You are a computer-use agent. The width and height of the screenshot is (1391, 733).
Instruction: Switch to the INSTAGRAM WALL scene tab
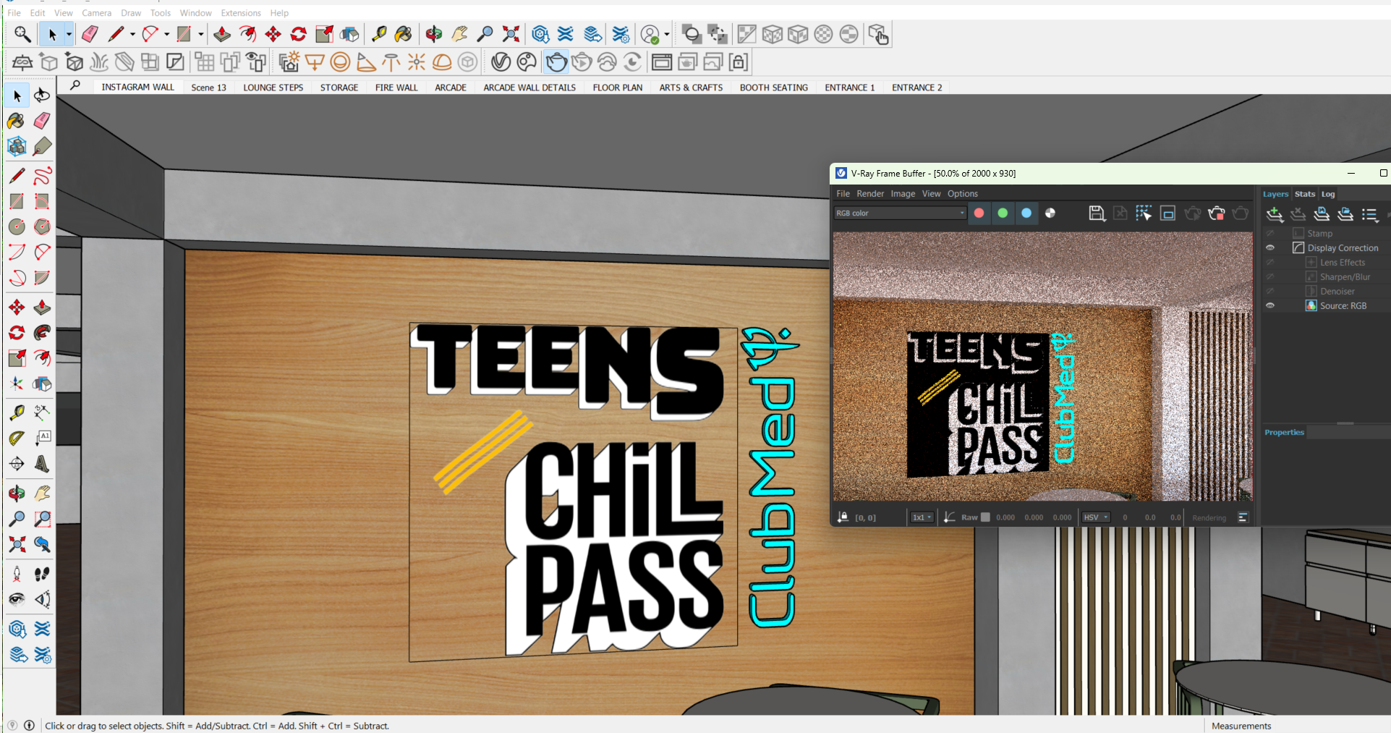[137, 87]
